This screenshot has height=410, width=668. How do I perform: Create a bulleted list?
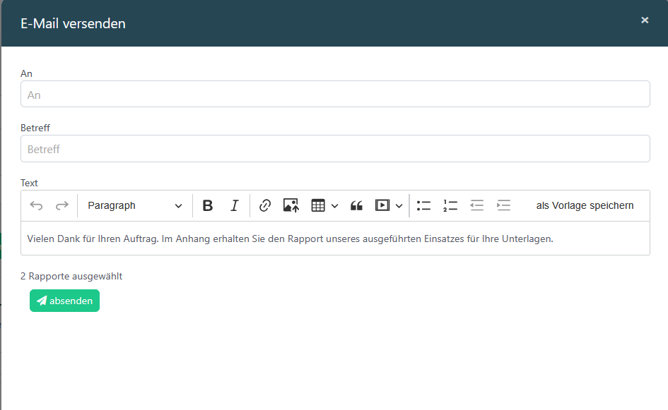click(423, 206)
